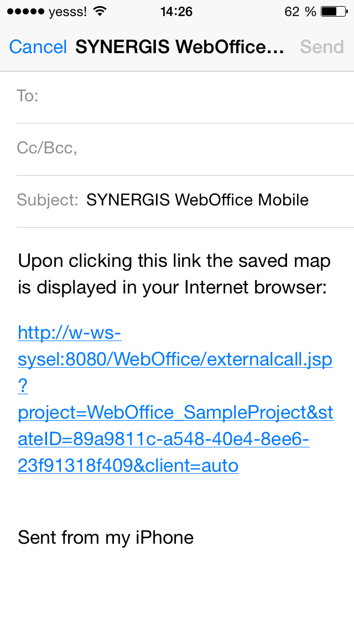The width and height of the screenshot is (354, 629).
Task: Tap the link portion ending in client=auto
Action: tap(127, 466)
